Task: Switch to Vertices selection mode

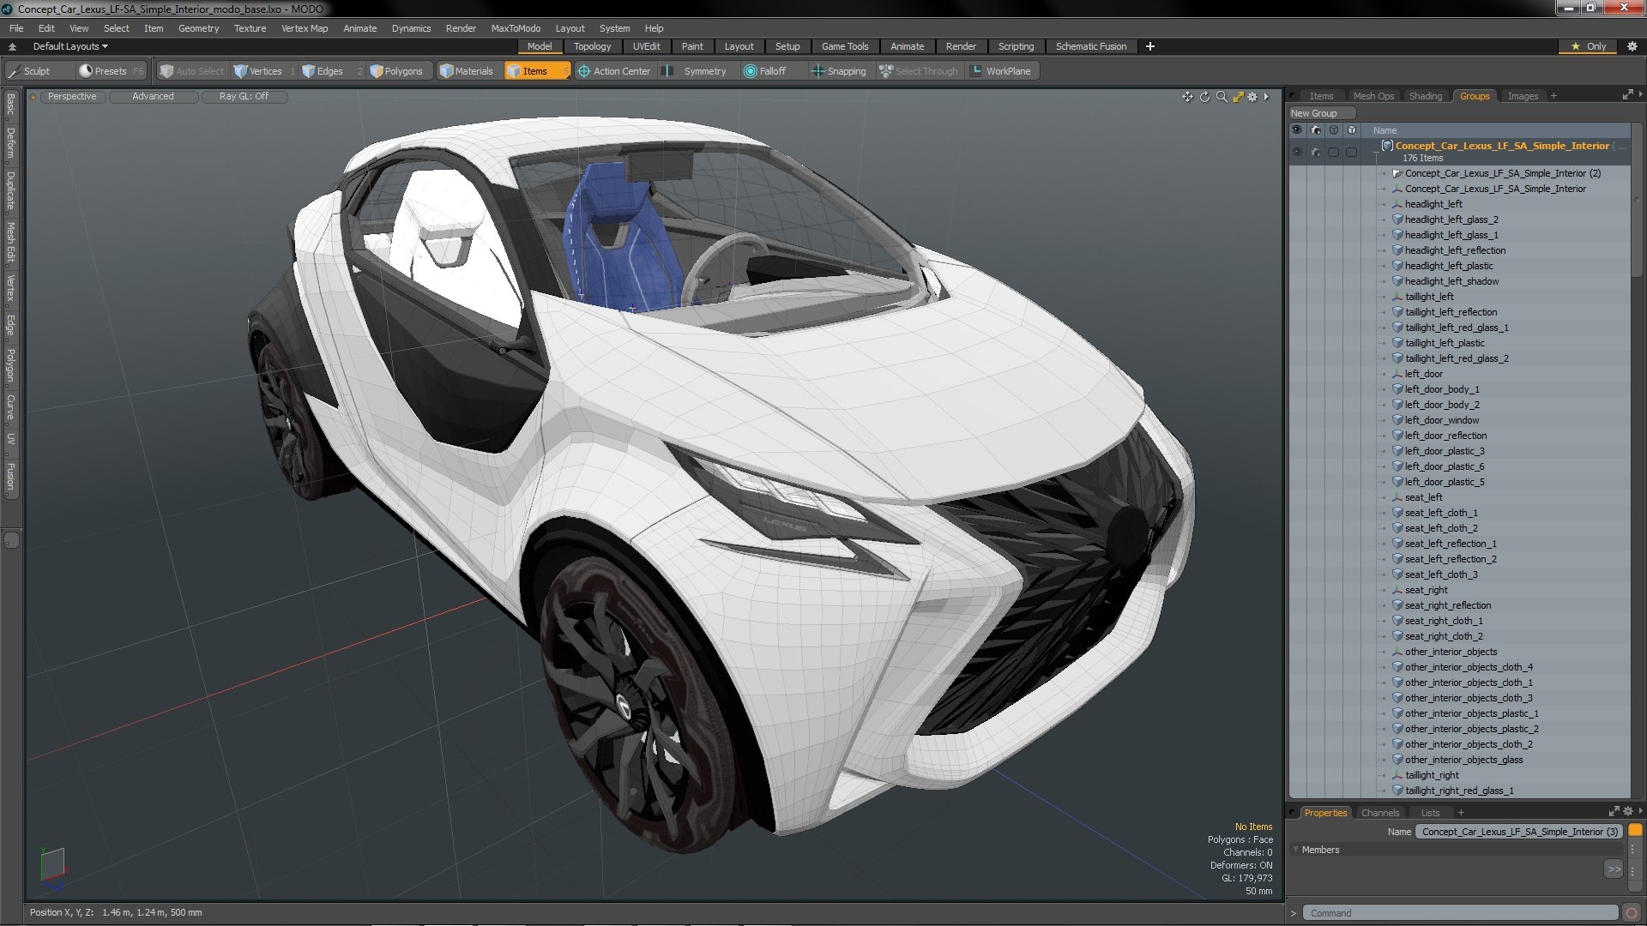Action: click(264, 71)
